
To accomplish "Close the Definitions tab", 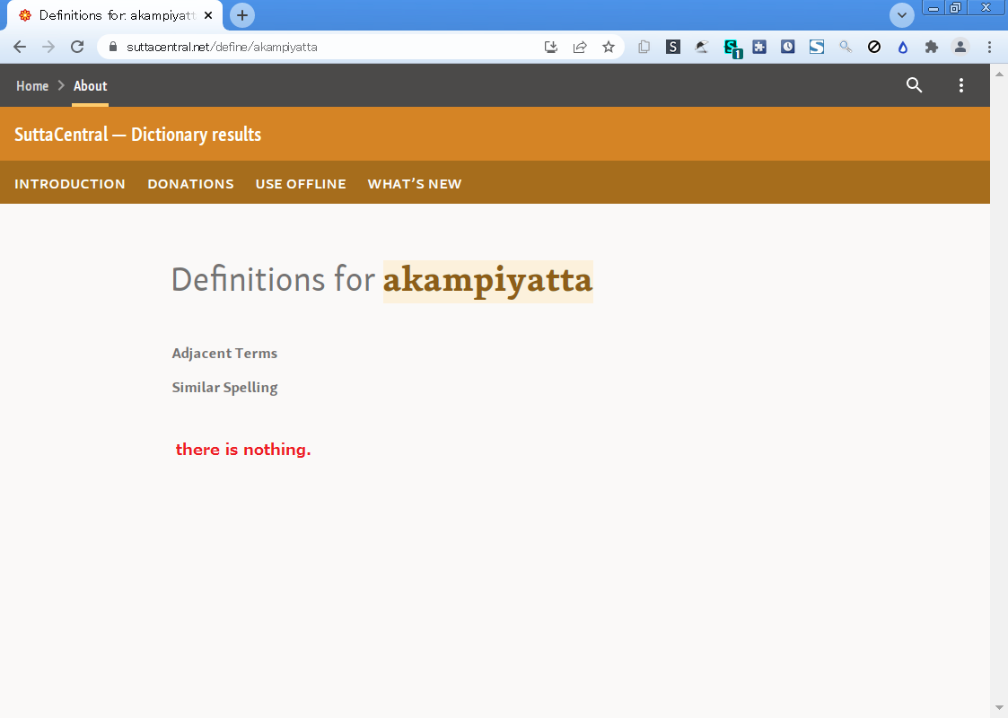I will [207, 15].
